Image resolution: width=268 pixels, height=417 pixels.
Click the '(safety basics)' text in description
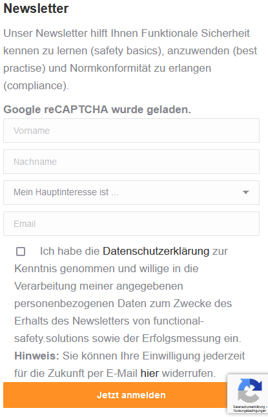pos(127,51)
